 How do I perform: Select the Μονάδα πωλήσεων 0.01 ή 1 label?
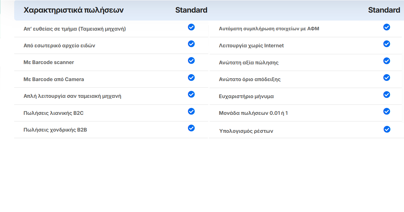253,113
